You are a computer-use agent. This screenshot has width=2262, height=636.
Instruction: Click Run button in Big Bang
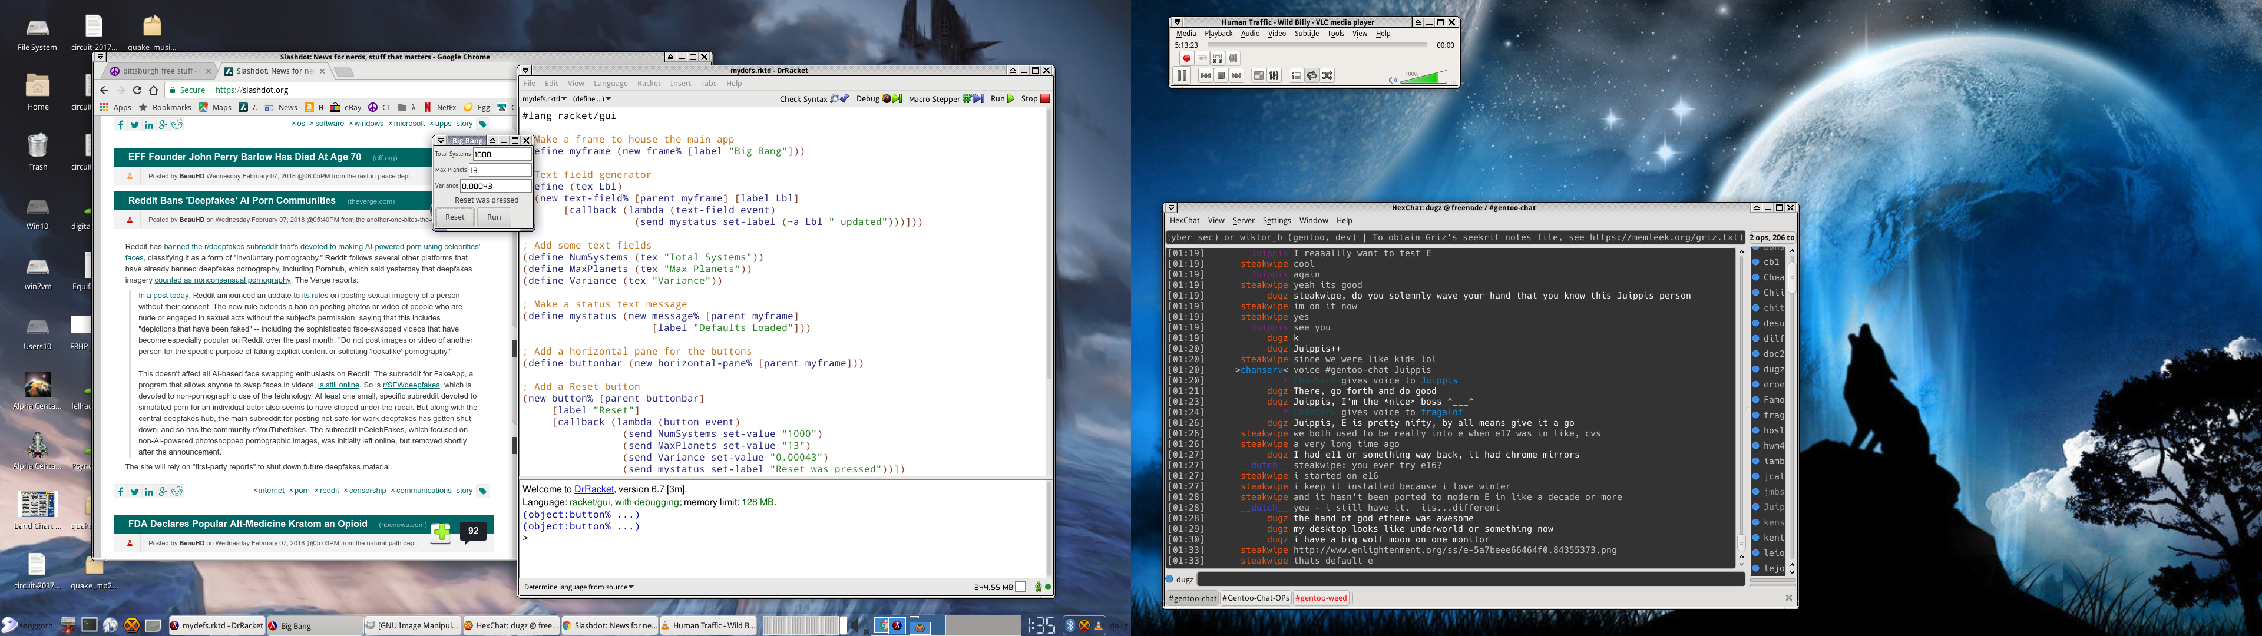(x=494, y=217)
